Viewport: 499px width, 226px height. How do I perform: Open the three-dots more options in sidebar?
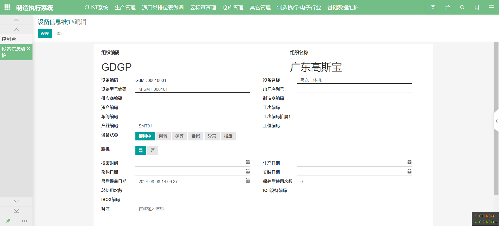point(25,221)
